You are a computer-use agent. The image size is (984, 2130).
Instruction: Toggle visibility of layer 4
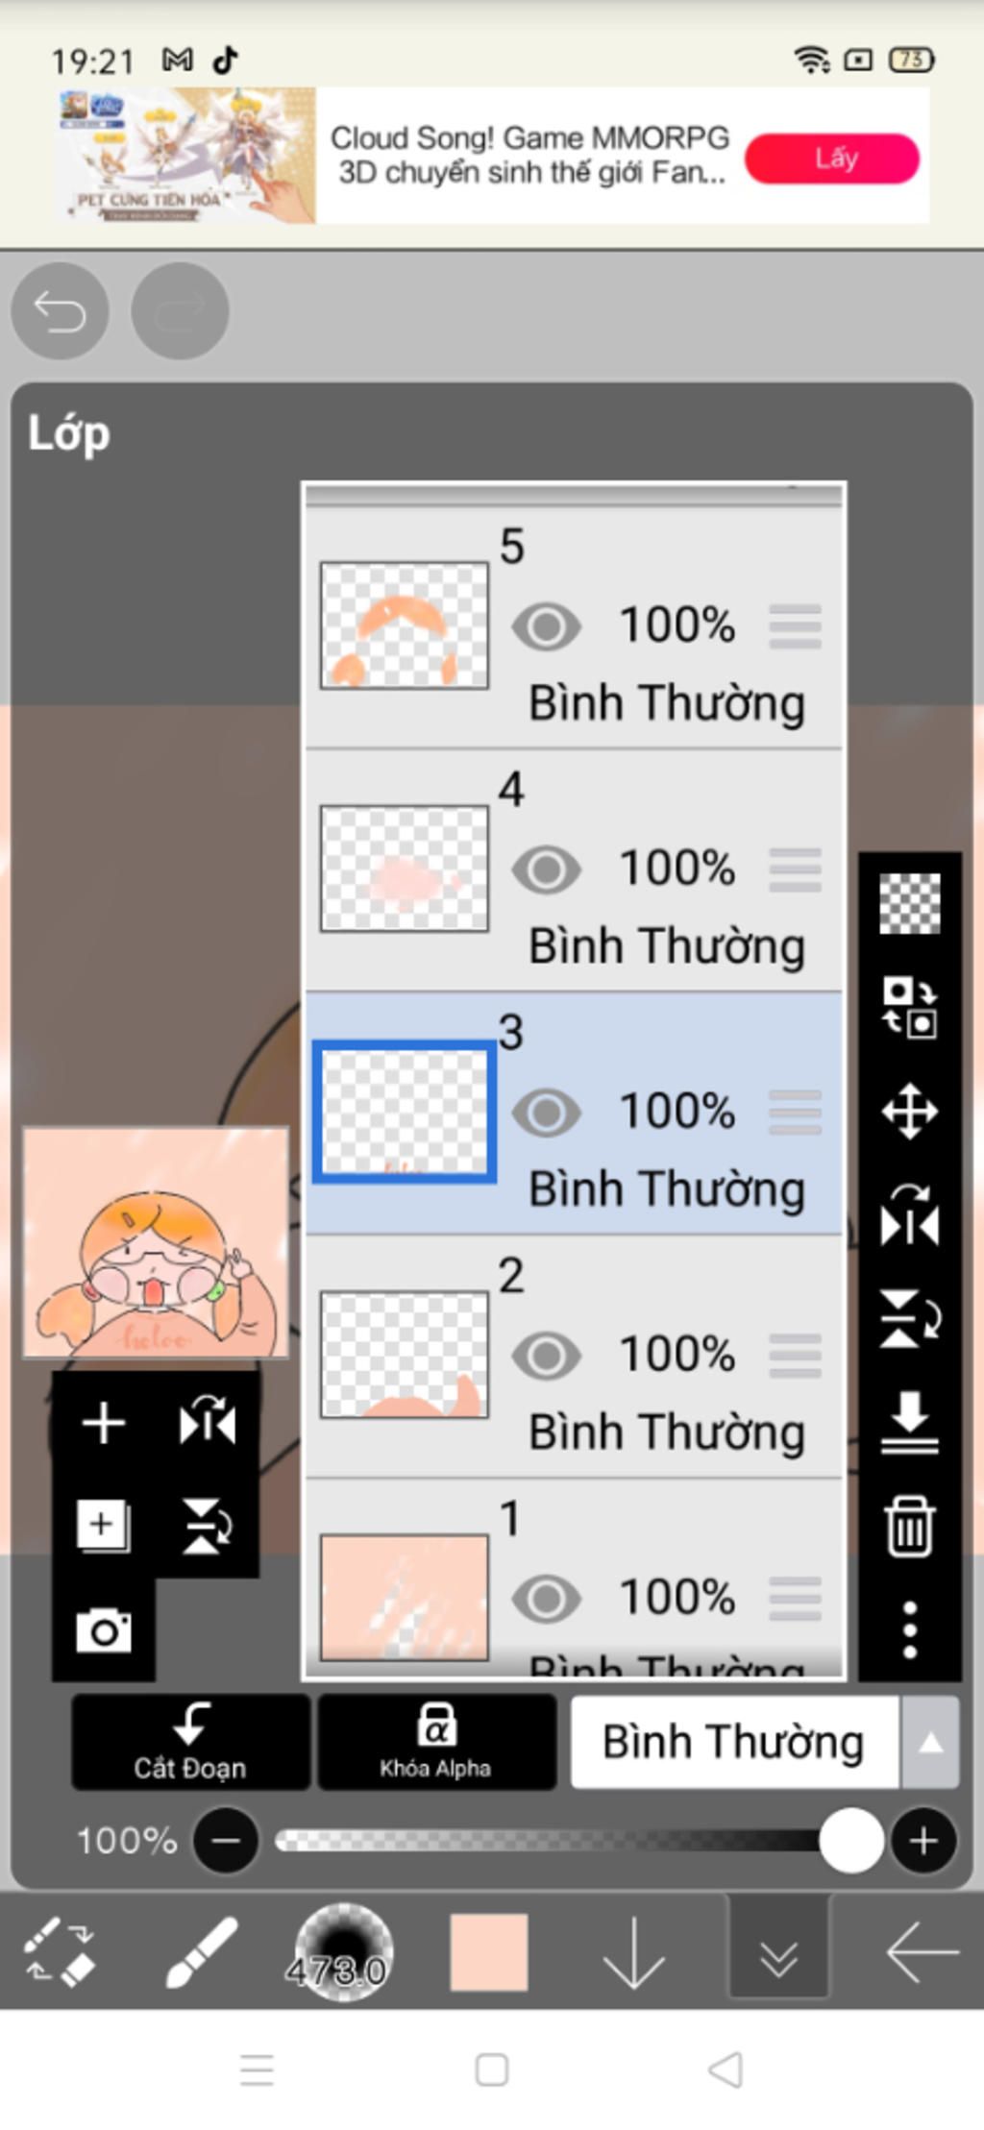tap(546, 870)
